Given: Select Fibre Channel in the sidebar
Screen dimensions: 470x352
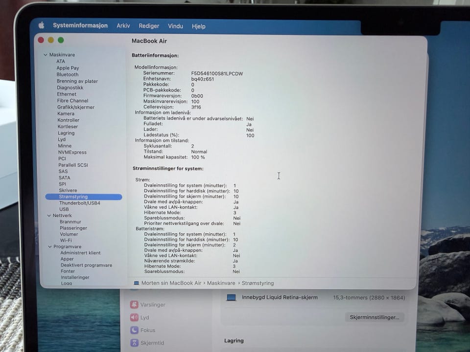Looking at the screenshot, I should (72, 101).
